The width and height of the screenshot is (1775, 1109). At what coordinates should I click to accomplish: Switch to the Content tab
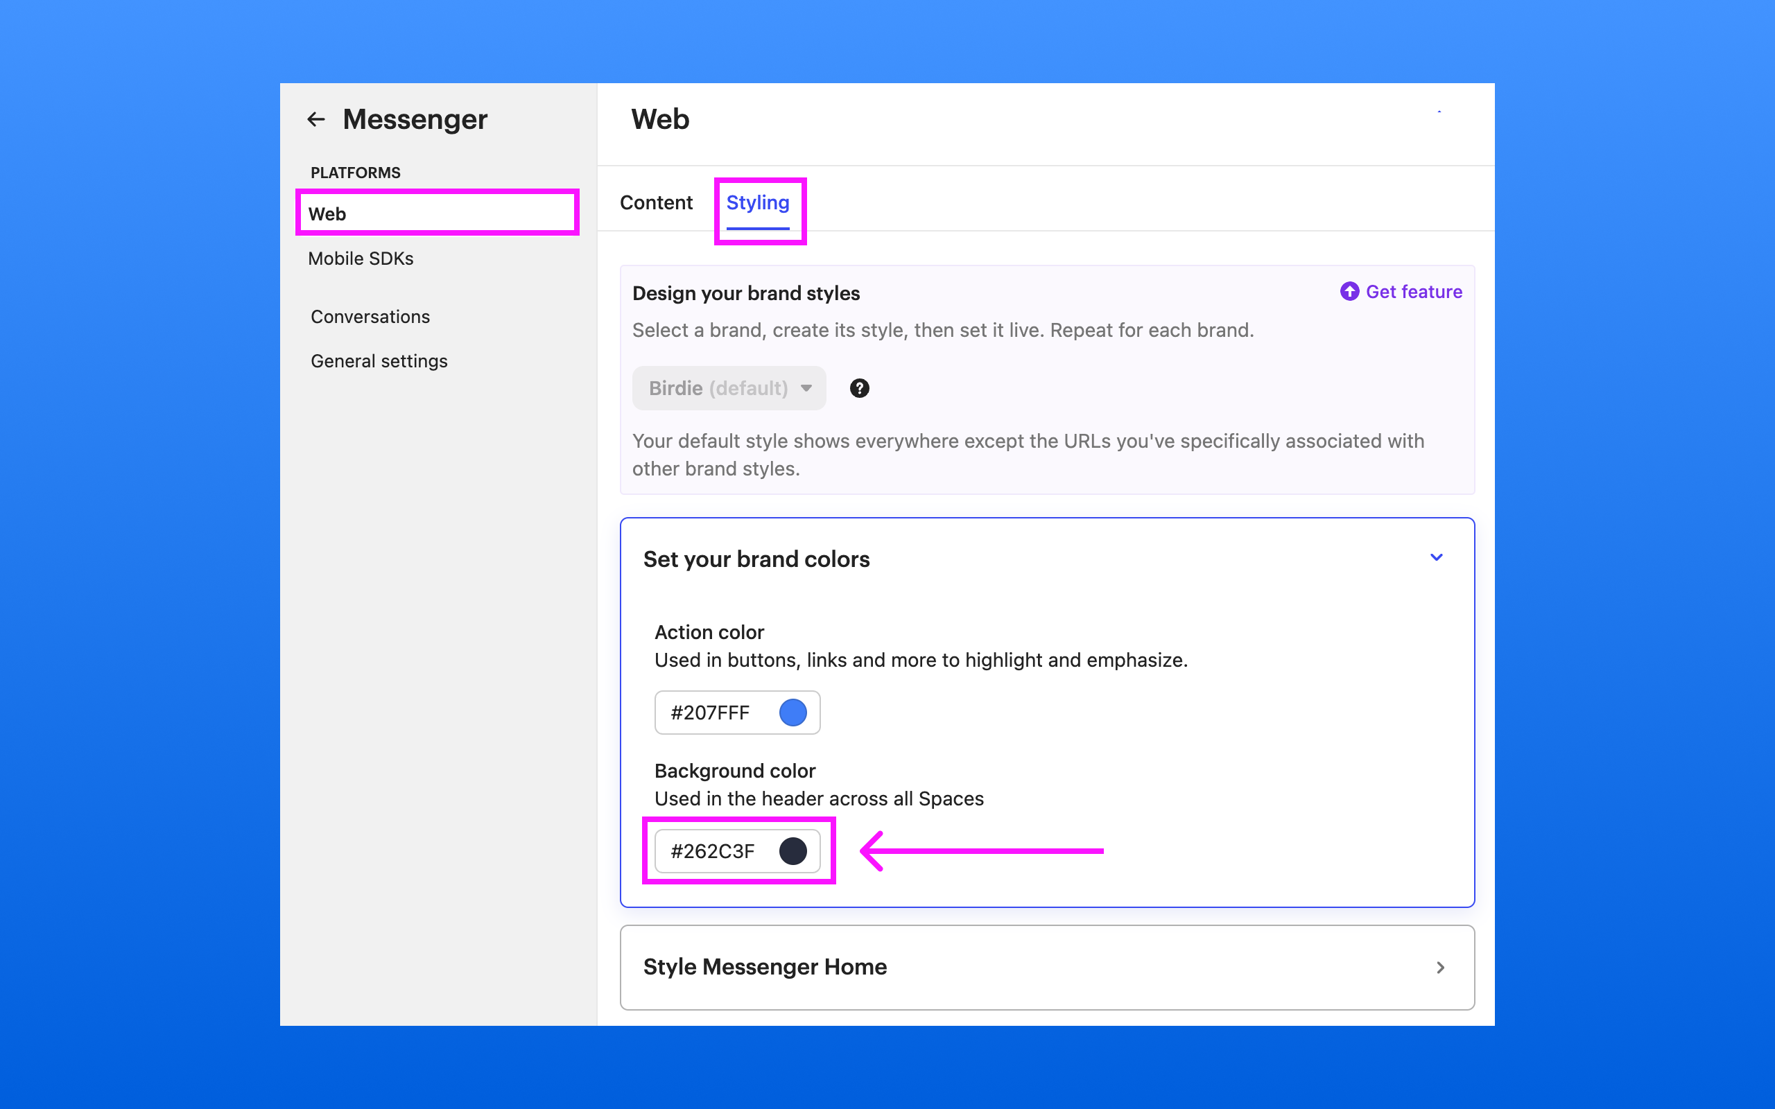[656, 202]
